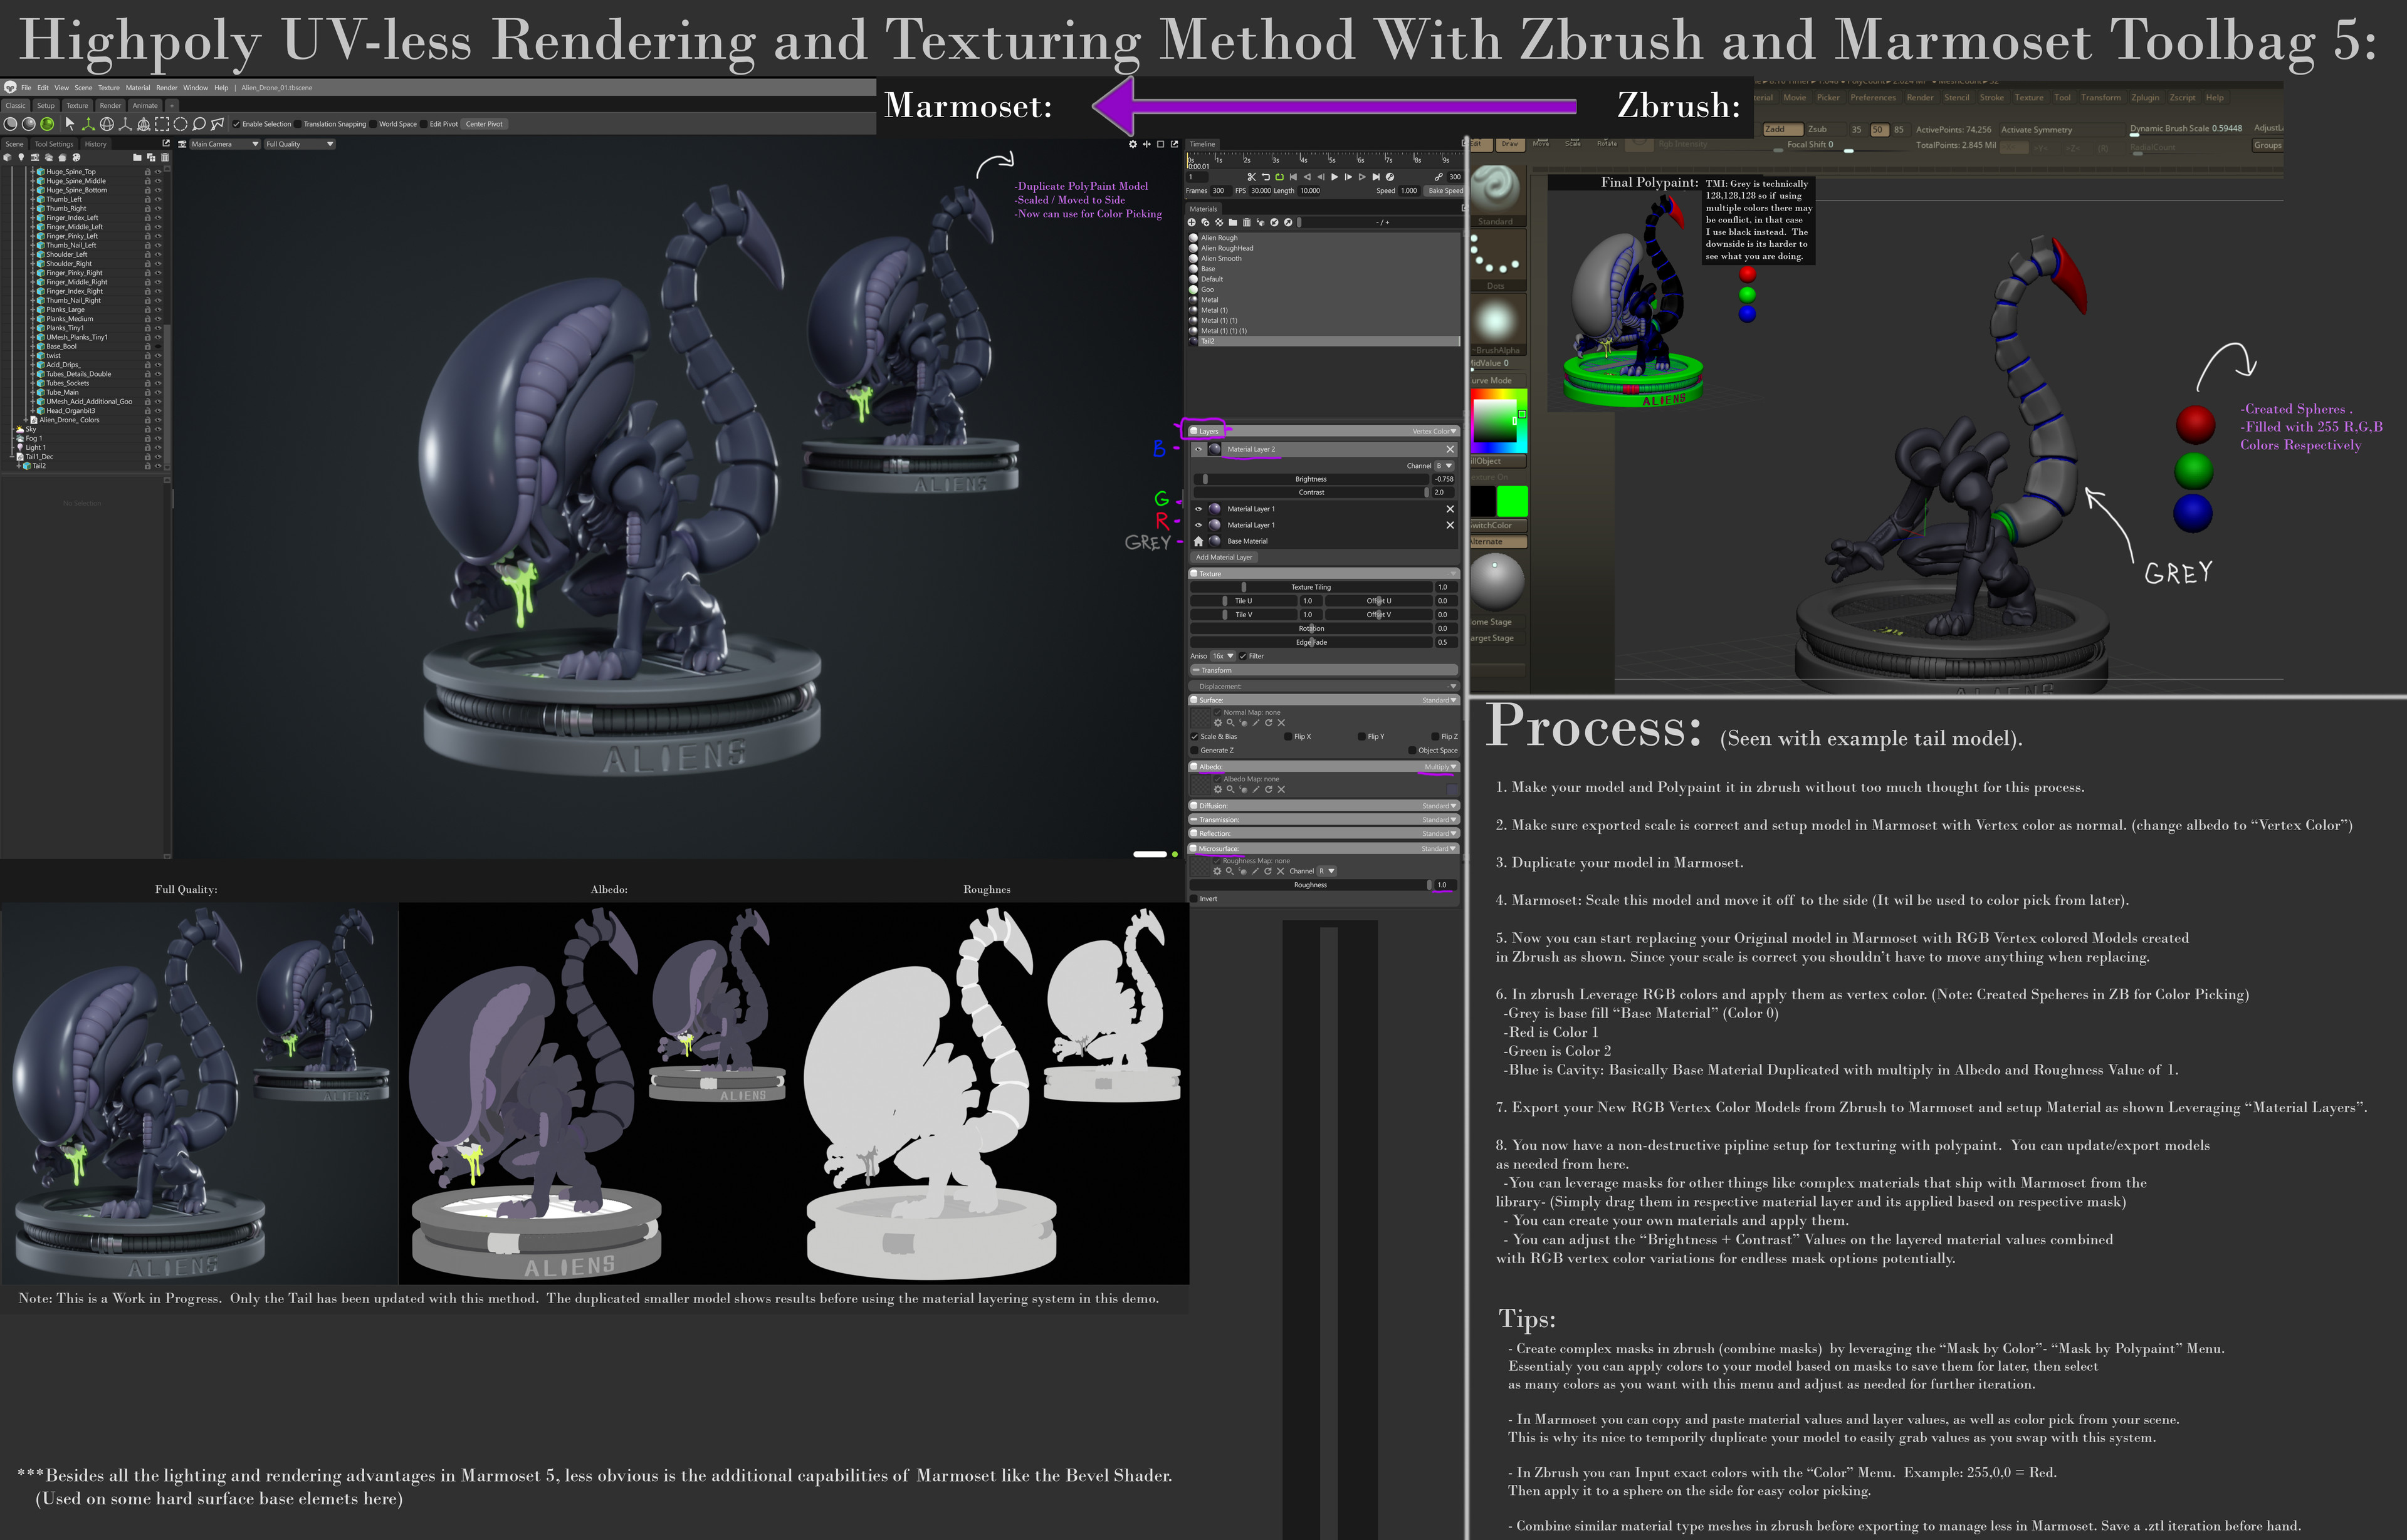Open ZBrush Preferences menu
This screenshot has height=1540, width=2407.
(1872, 98)
